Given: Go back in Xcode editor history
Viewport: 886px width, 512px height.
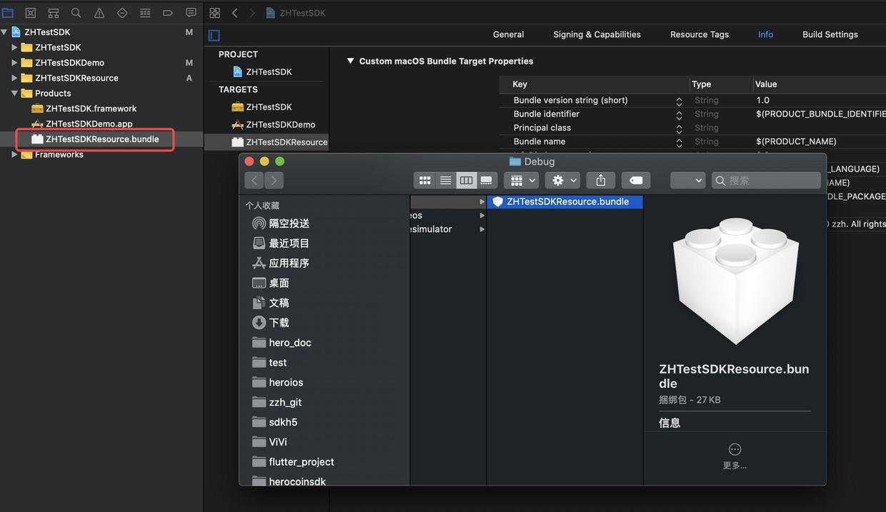Looking at the screenshot, I should tap(234, 13).
